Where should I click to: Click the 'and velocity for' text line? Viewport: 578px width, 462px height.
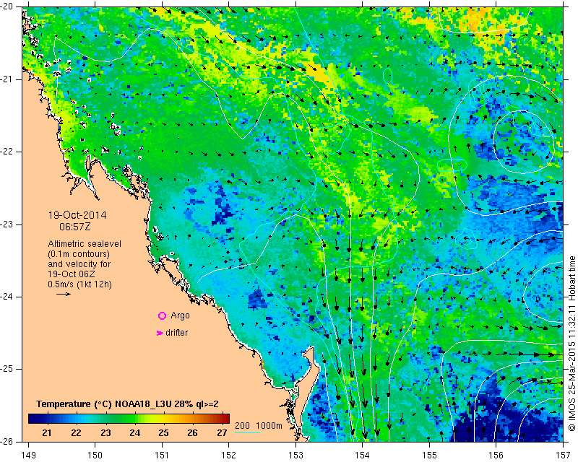coord(79,263)
